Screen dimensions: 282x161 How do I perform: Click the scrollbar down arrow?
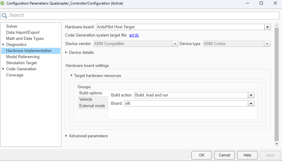(x=277, y=144)
